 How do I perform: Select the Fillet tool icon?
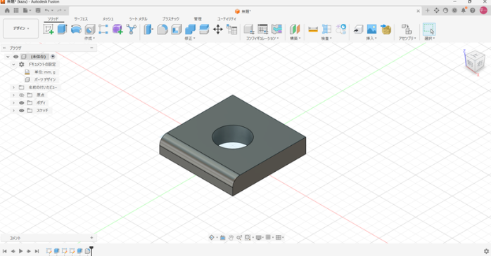click(162, 29)
